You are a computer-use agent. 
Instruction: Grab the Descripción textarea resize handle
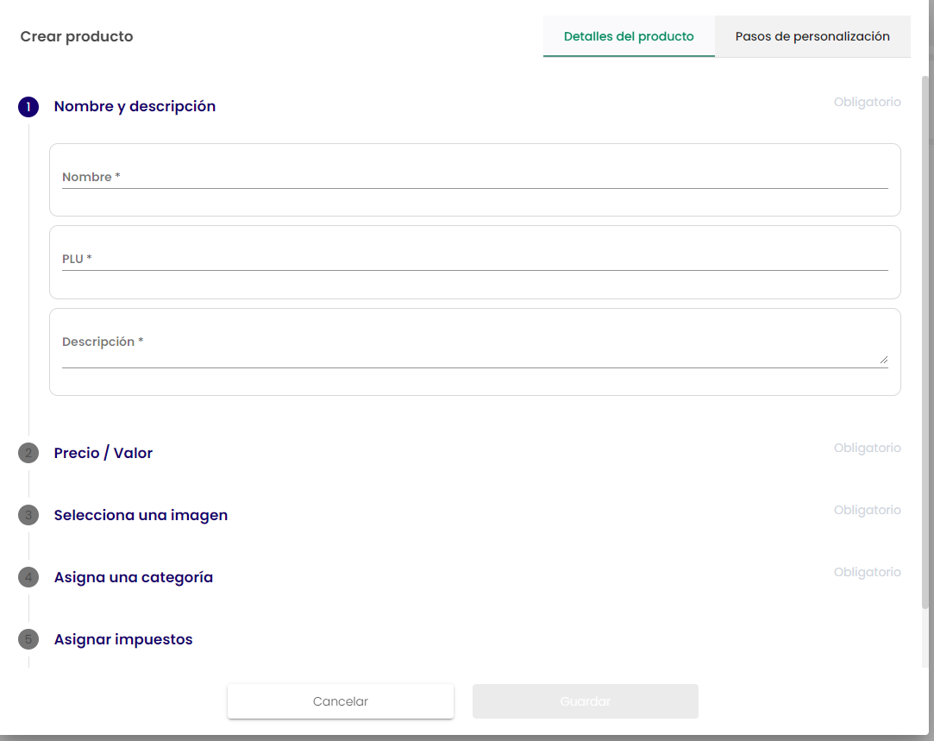883,360
